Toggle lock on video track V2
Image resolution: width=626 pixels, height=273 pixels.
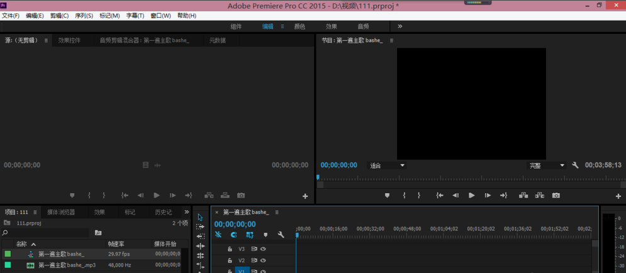[230, 260]
